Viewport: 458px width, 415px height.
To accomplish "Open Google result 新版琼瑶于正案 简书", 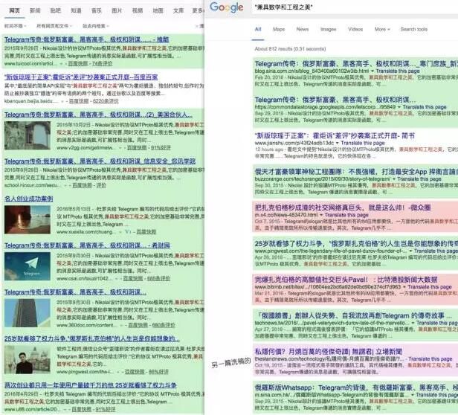I will [335, 135].
